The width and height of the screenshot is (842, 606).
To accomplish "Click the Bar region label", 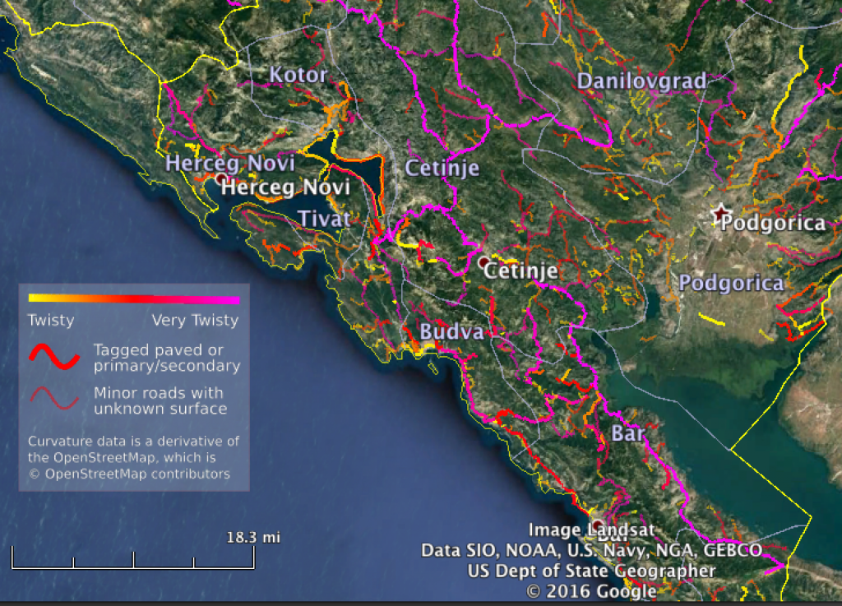I will click(627, 433).
